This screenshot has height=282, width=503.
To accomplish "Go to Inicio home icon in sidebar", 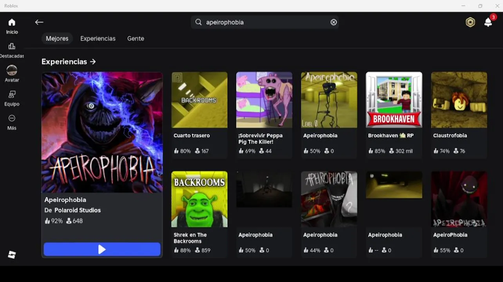I will 12,22.
